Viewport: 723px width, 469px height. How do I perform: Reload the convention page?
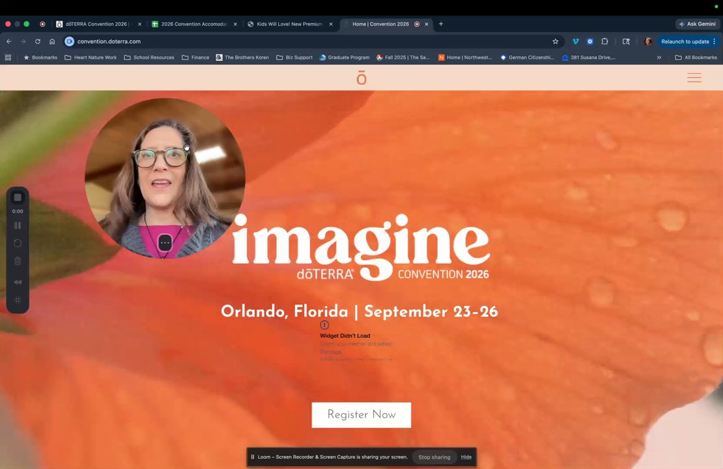(38, 42)
